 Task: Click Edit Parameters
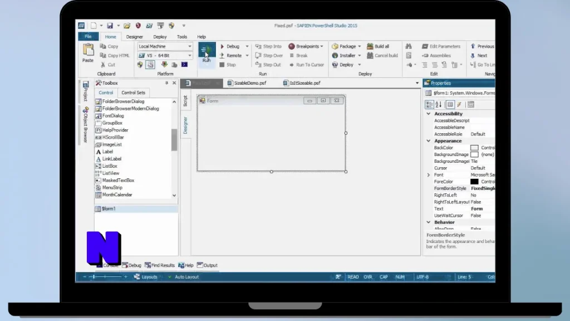coord(441,47)
